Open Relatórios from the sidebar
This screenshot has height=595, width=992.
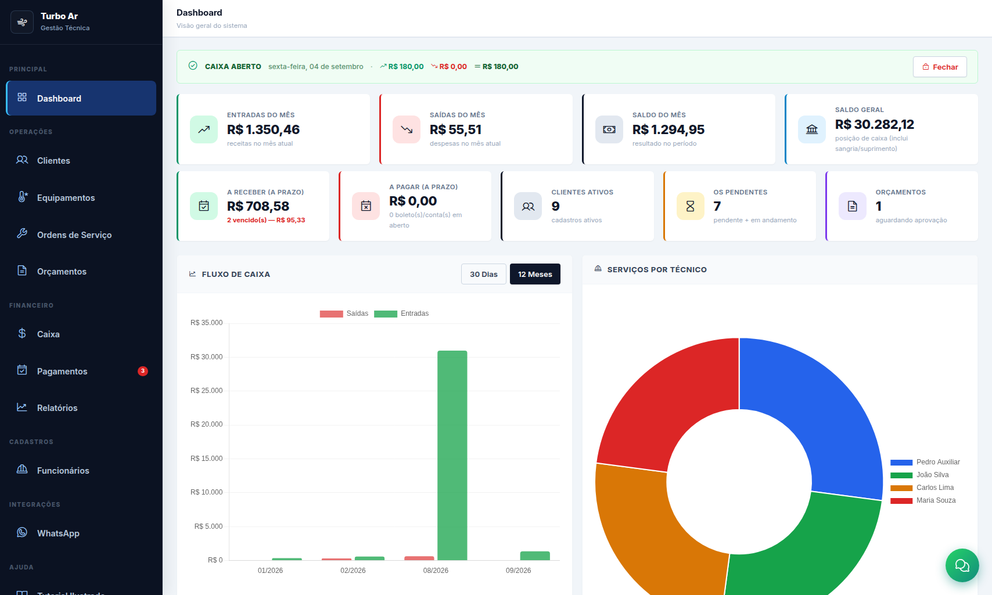pos(81,408)
